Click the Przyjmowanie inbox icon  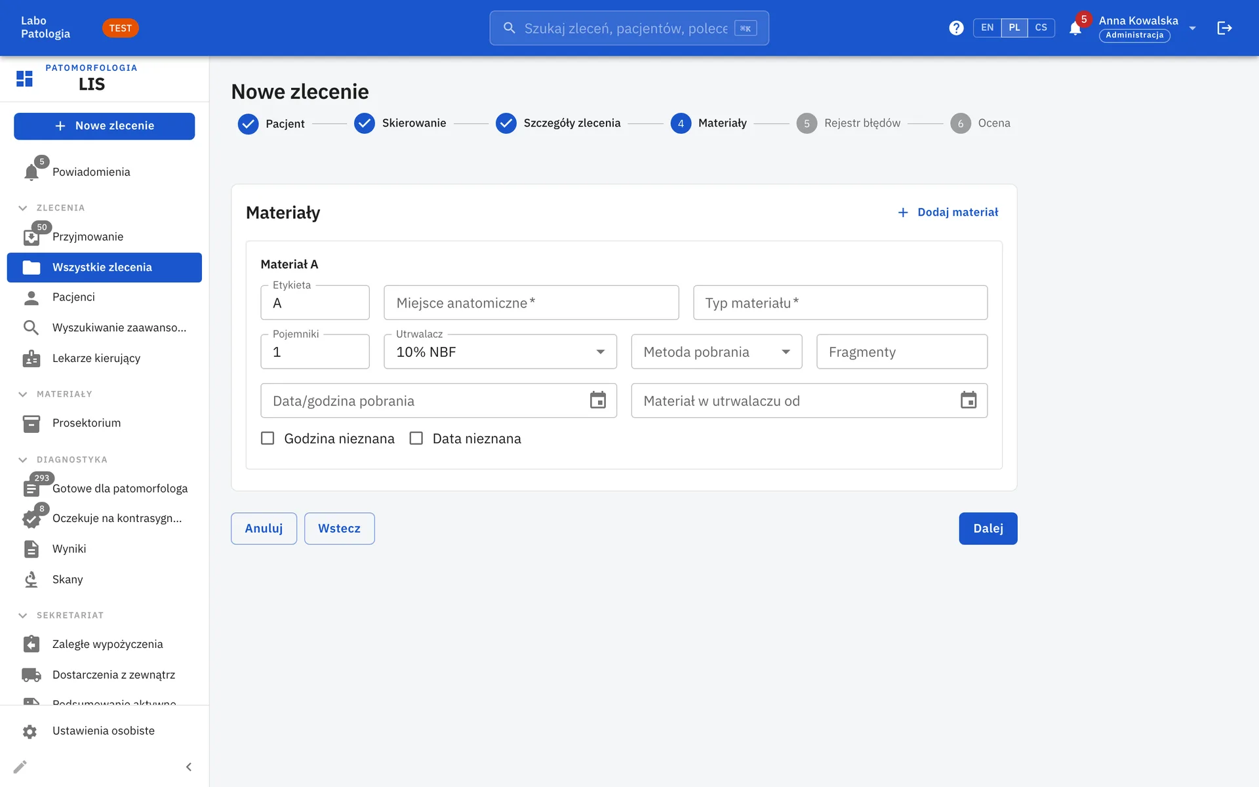pos(31,237)
